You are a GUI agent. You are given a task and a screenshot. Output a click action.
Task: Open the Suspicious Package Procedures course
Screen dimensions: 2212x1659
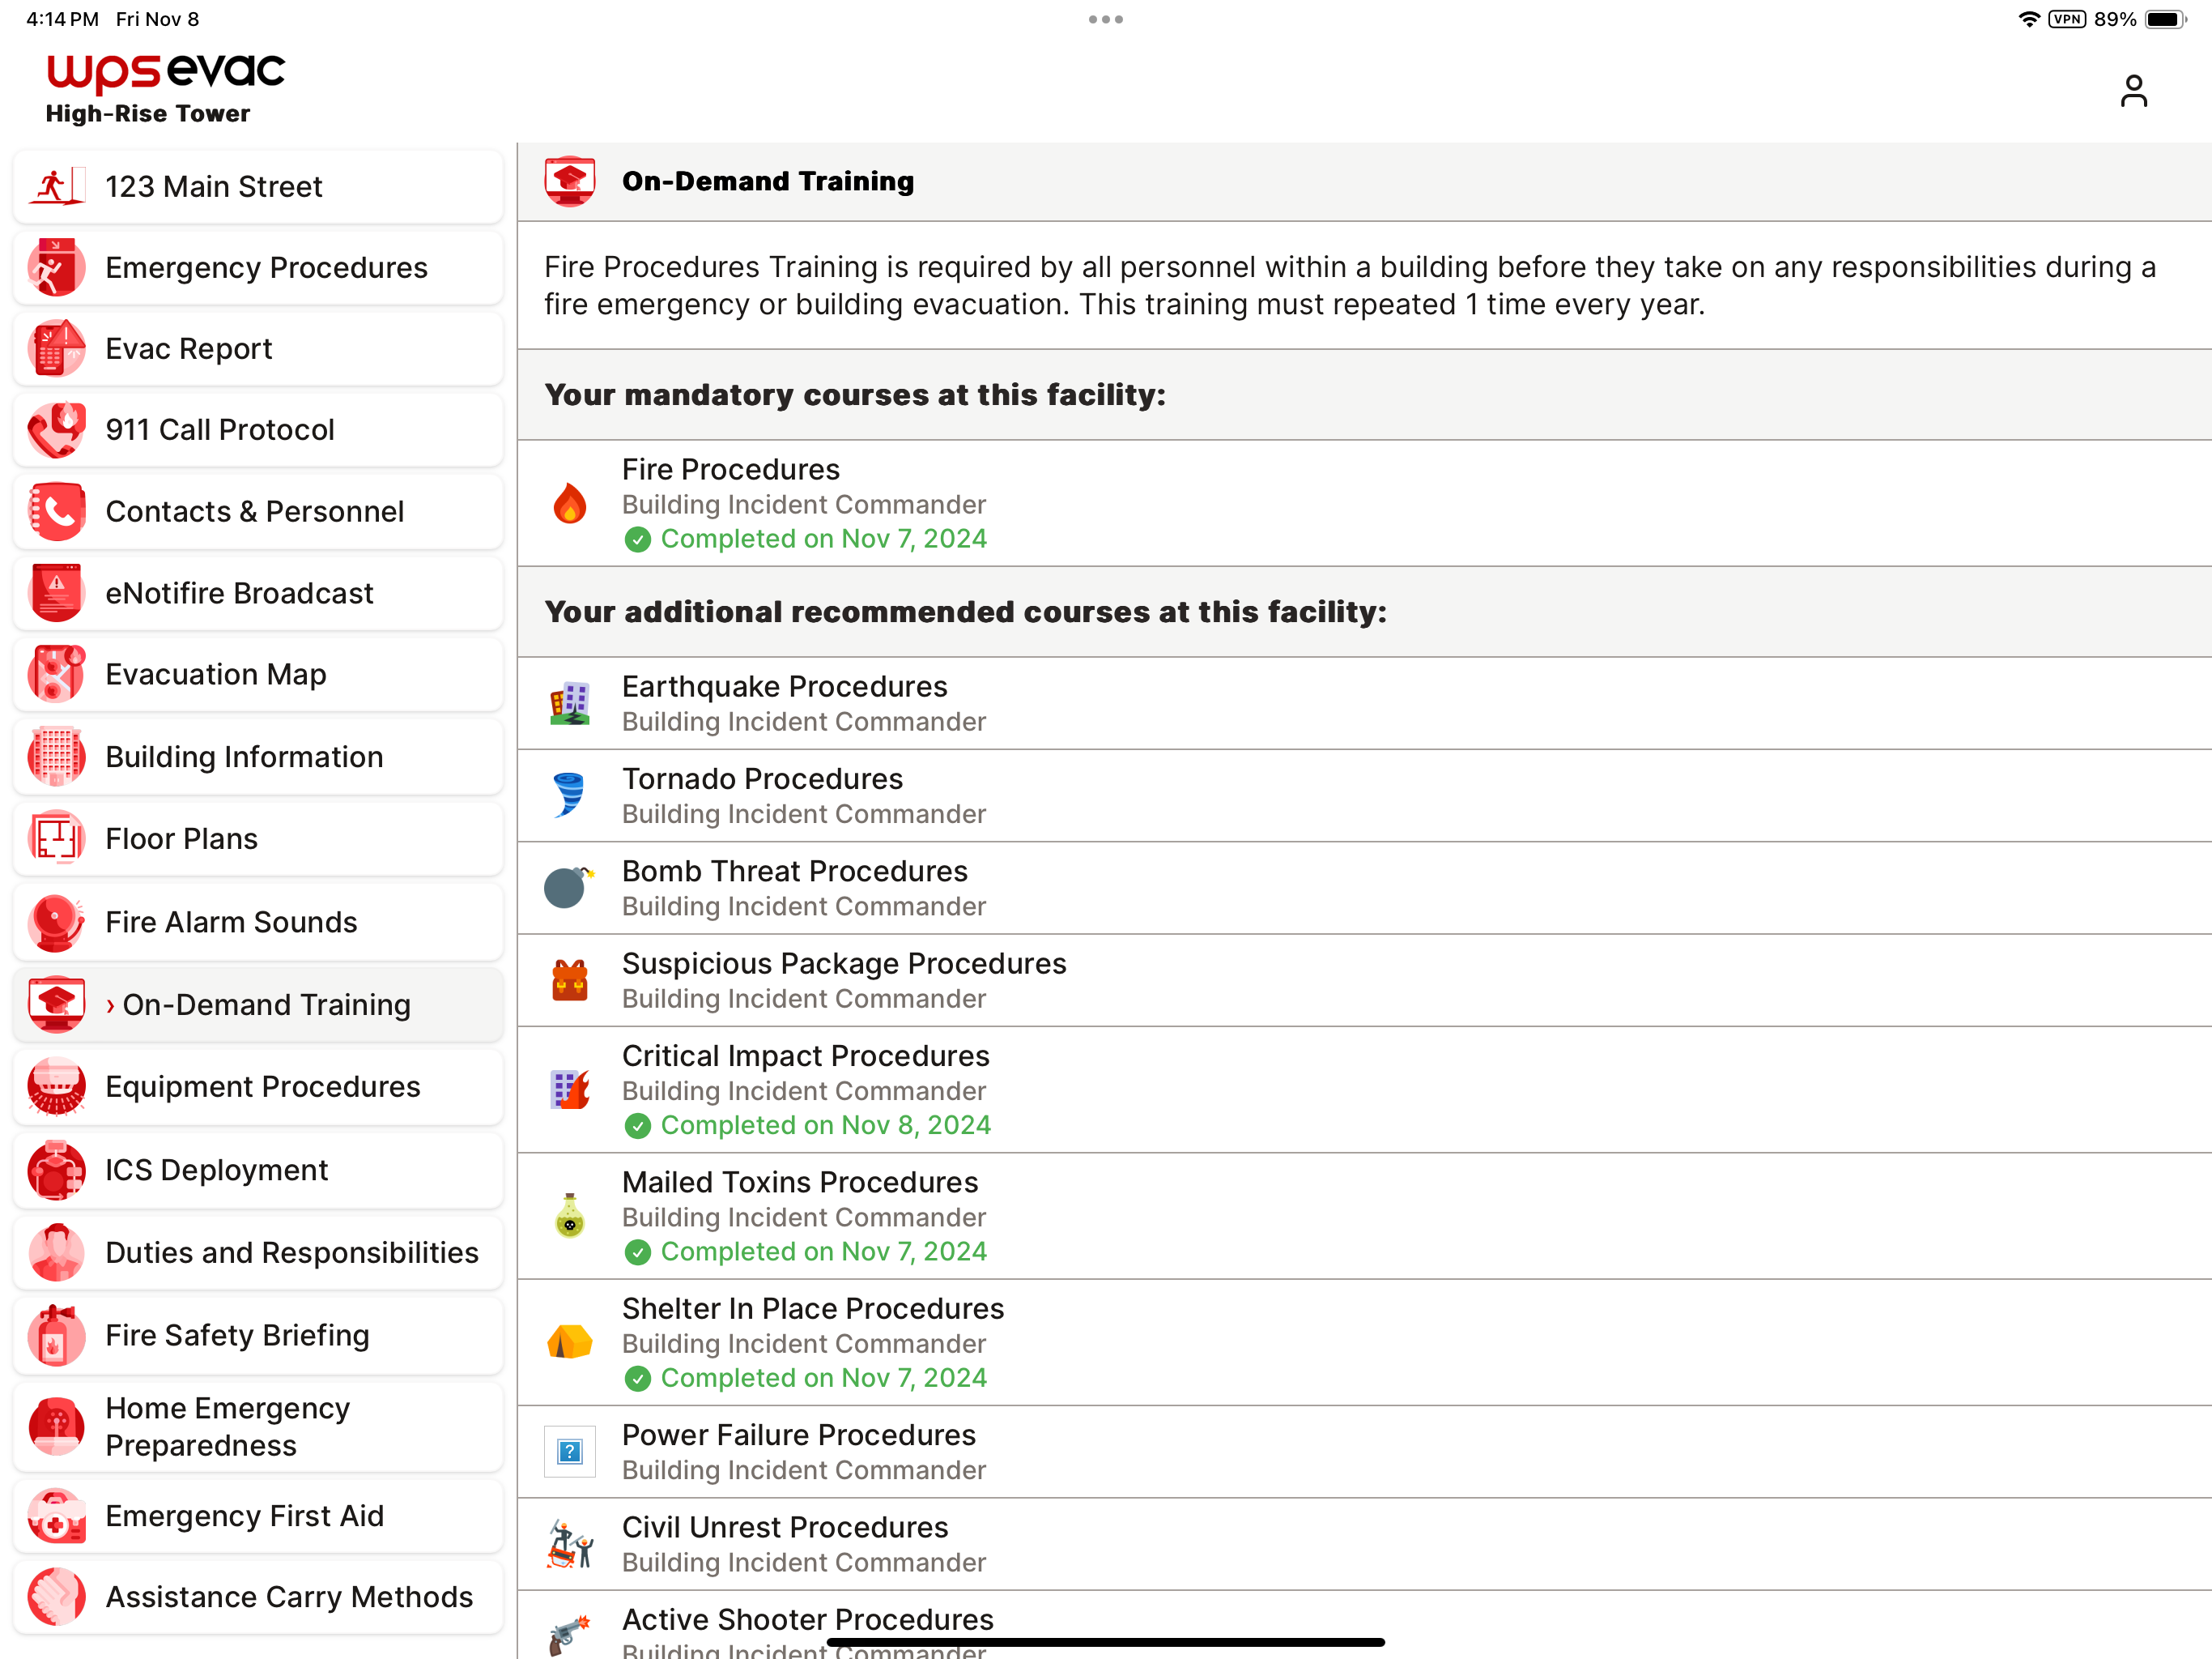coord(1364,981)
